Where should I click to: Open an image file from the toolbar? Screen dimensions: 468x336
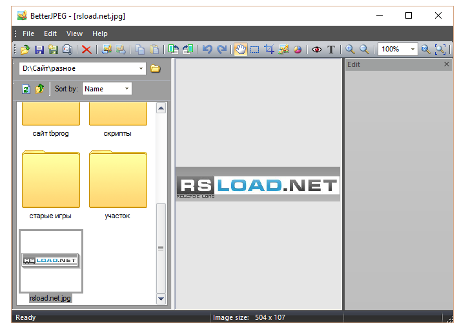pyautogui.click(x=25, y=49)
